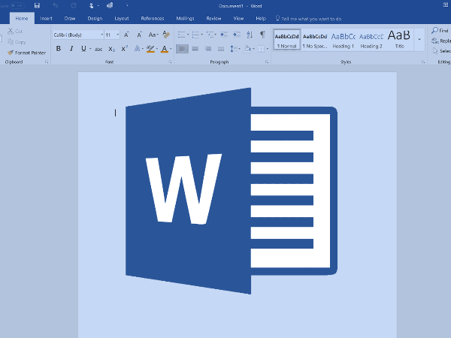Toggle Underline formatting
Viewport: 451px width, 338px height.
(x=83, y=49)
